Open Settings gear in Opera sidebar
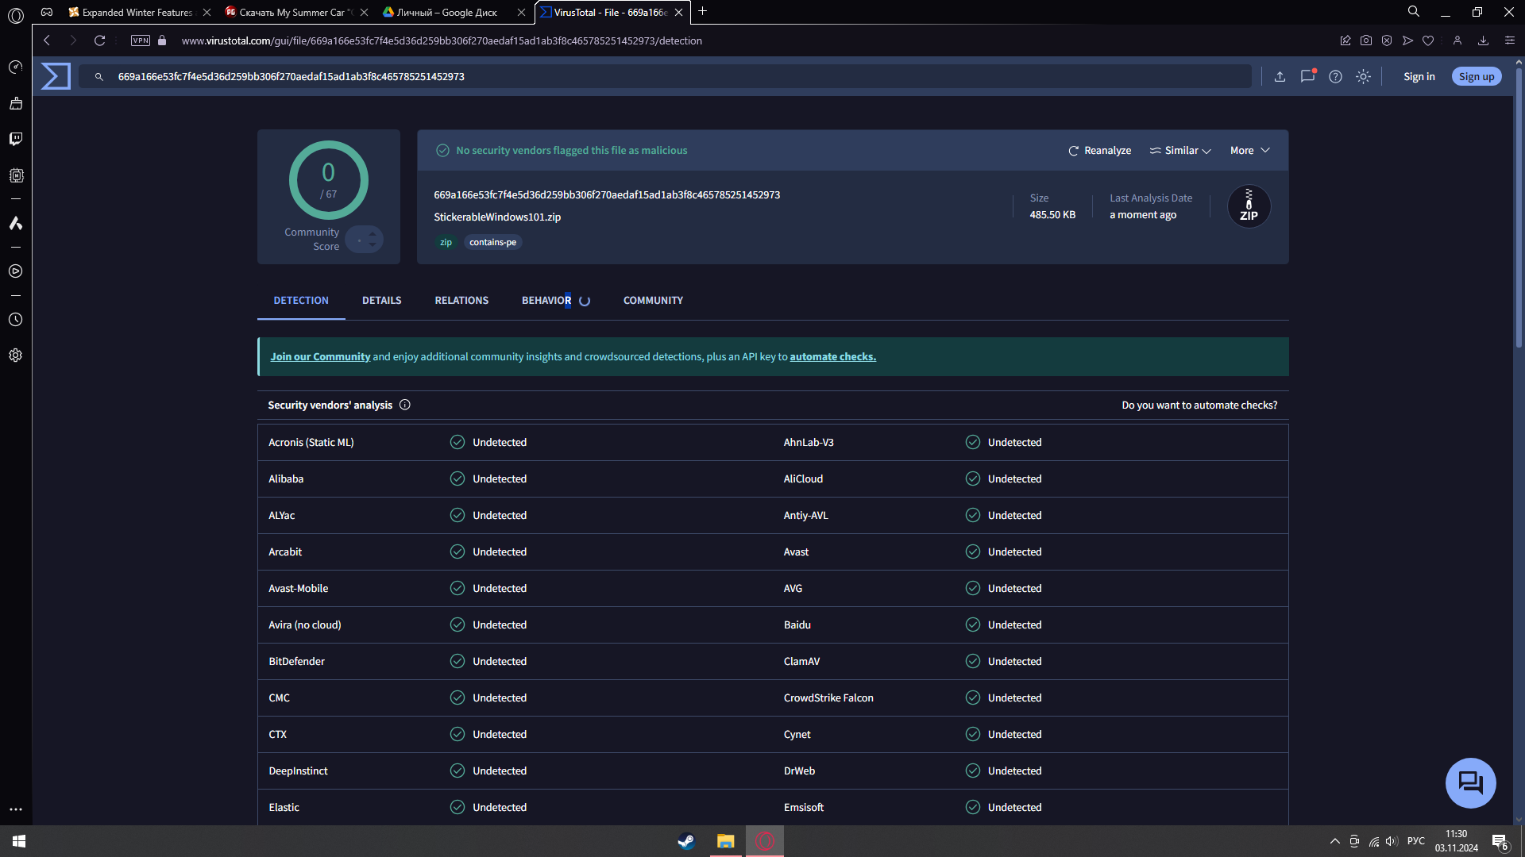1525x857 pixels. pos(16,355)
